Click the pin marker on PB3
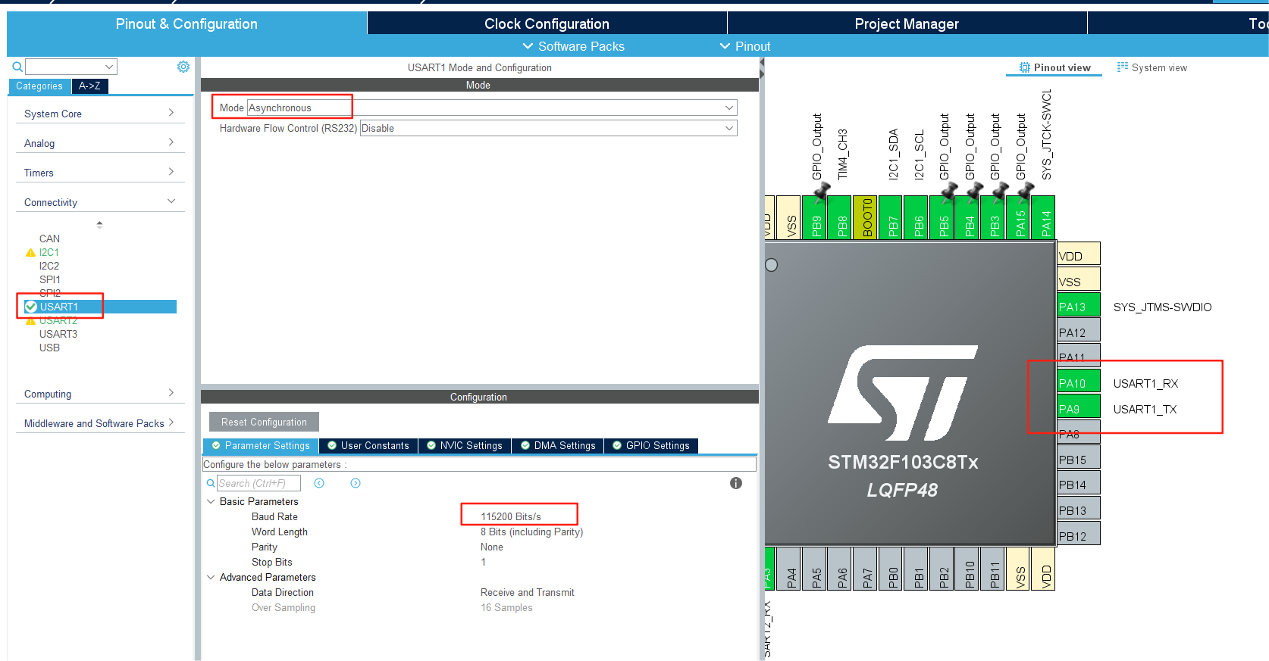The width and height of the screenshot is (1269, 661). click(x=999, y=192)
